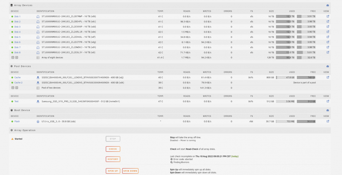Click the up-arrow control in pool totals row
Image resolution: width=342 pixels, height=175 pixels.
point(16,88)
